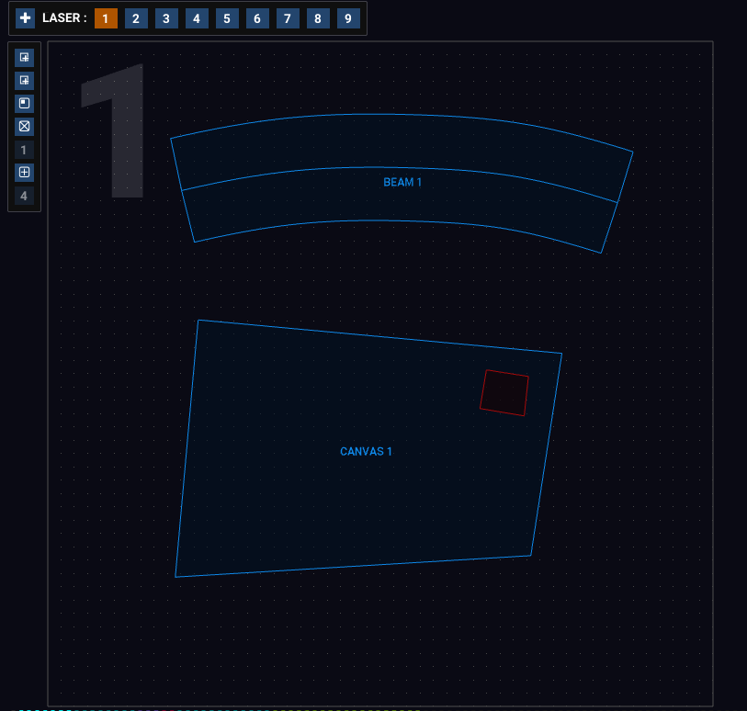Select the BEAM 1 curved zone
This screenshot has height=711, width=747.
click(402, 183)
